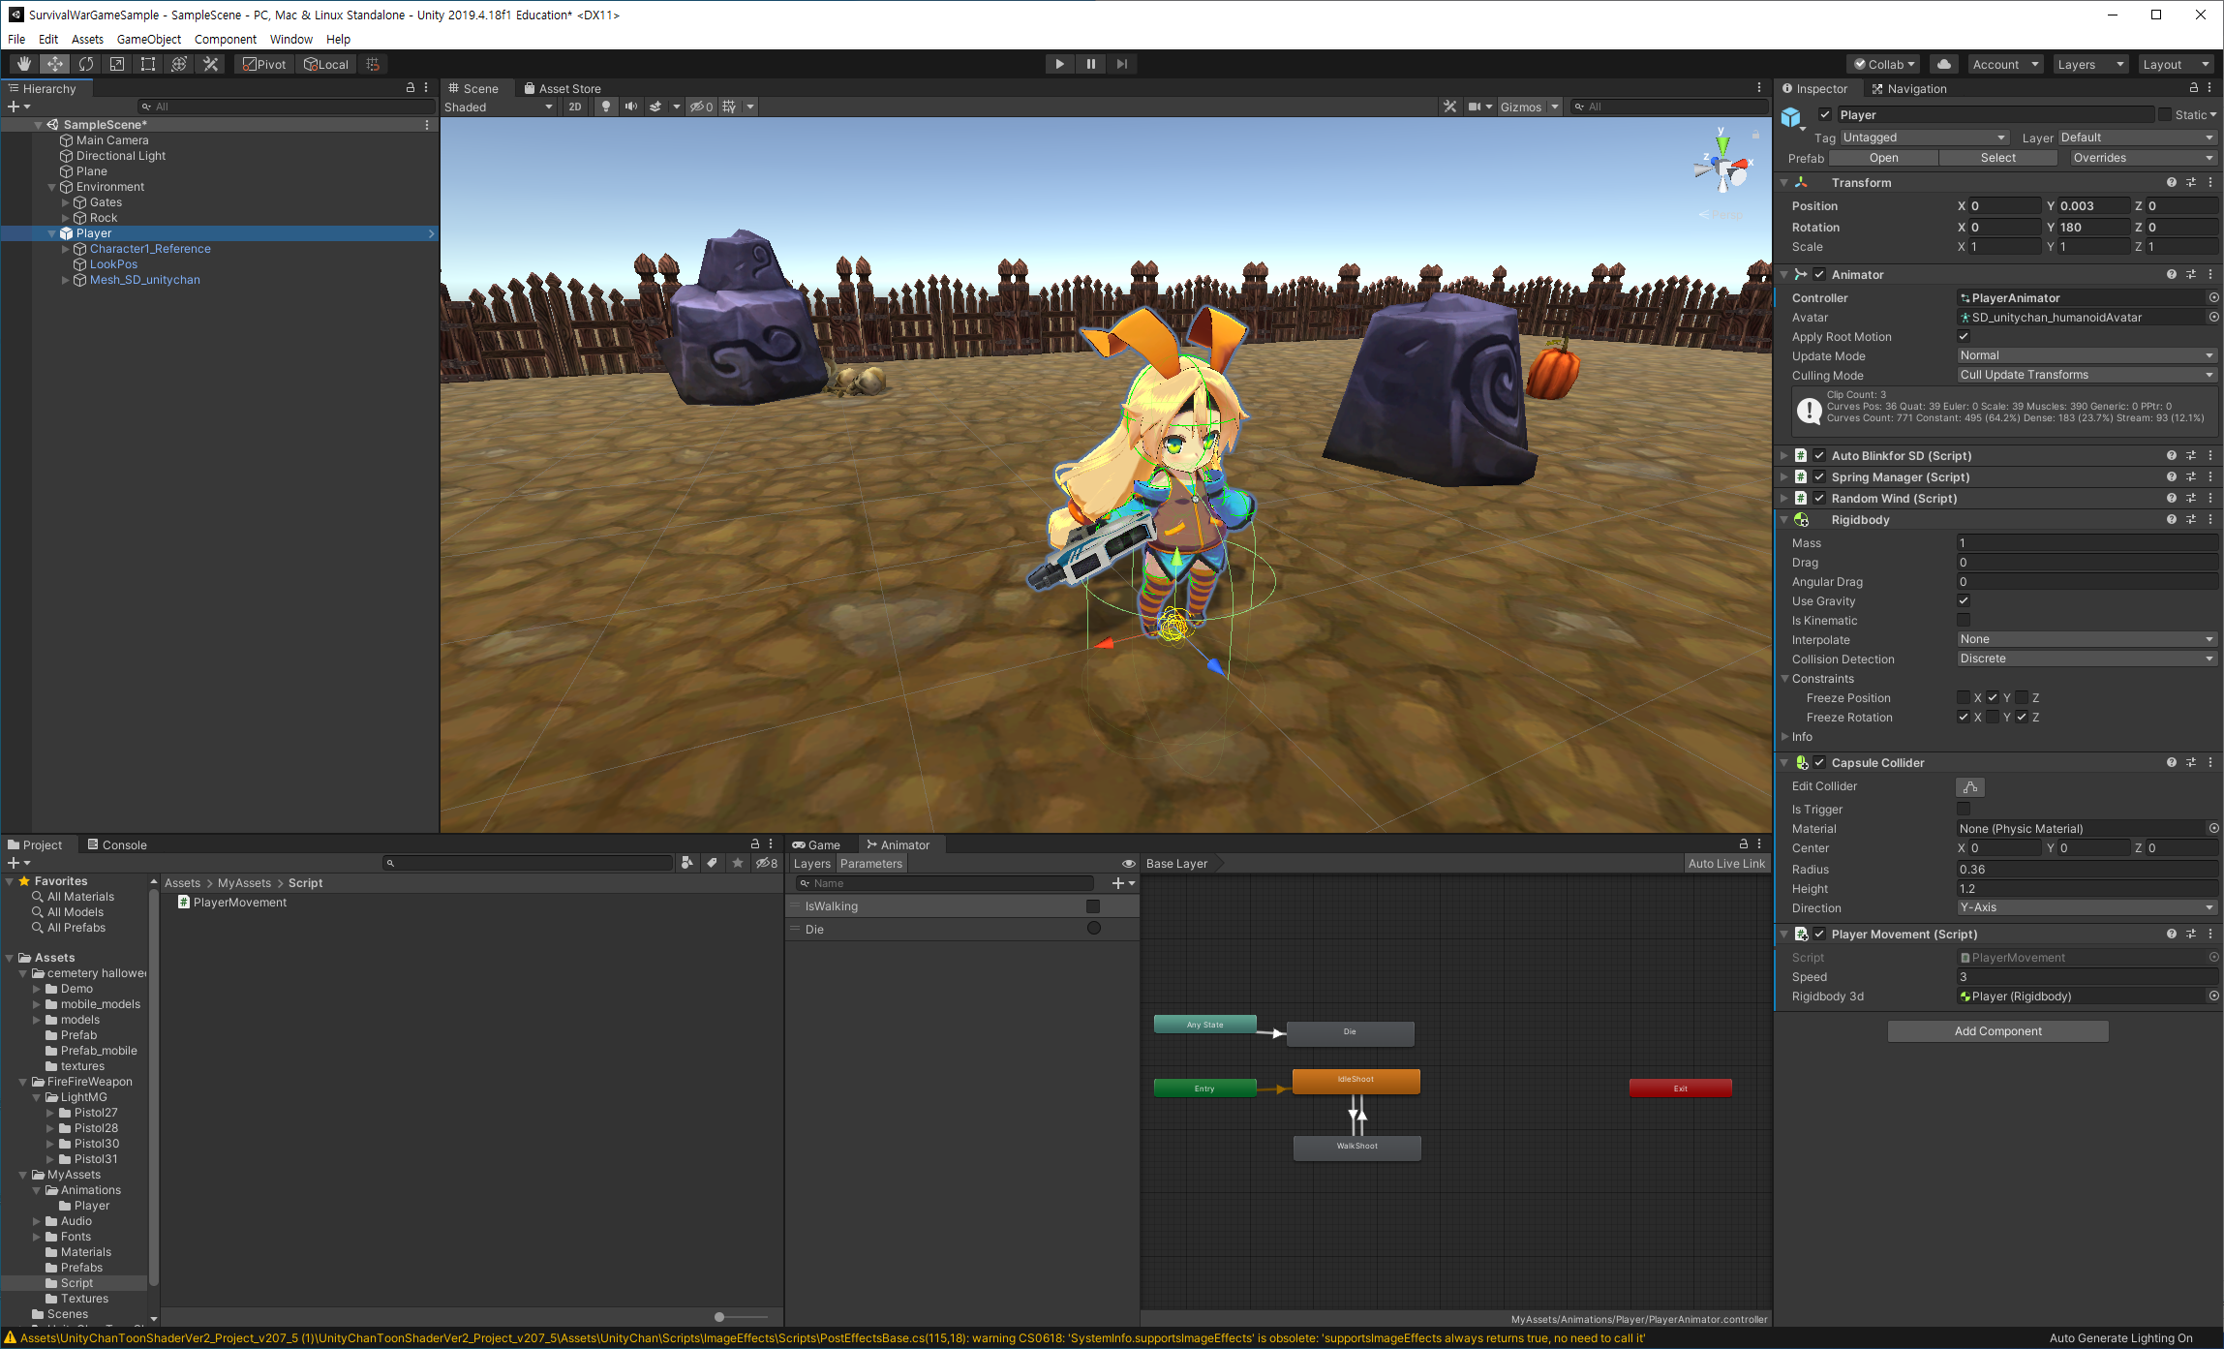Open the Layers dropdown
The width and height of the screenshot is (2224, 1349).
click(2090, 64)
